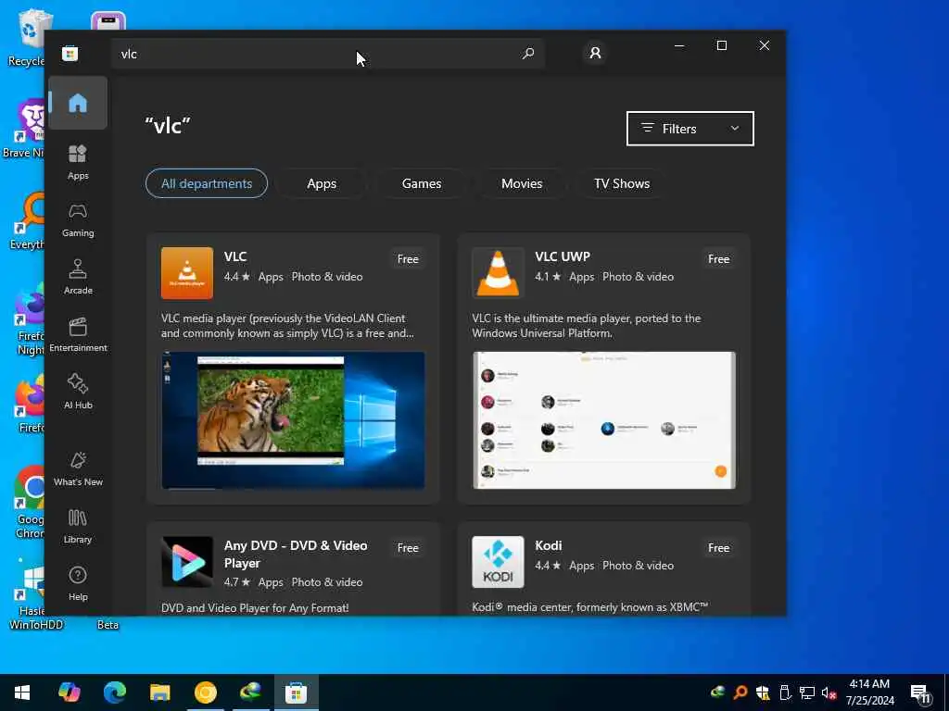
Task: Click the search magnifier tray icon
Action: [740, 692]
